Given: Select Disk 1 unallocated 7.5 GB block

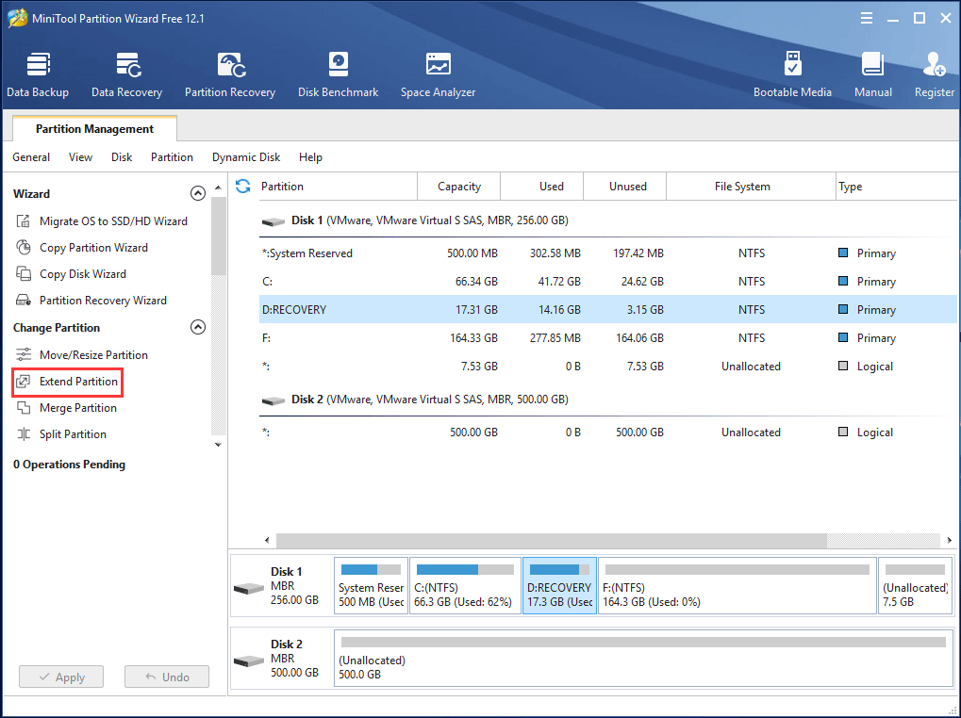Looking at the screenshot, I should (915, 586).
